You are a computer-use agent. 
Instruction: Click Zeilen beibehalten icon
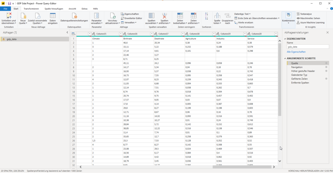click(x=180, y=16)
